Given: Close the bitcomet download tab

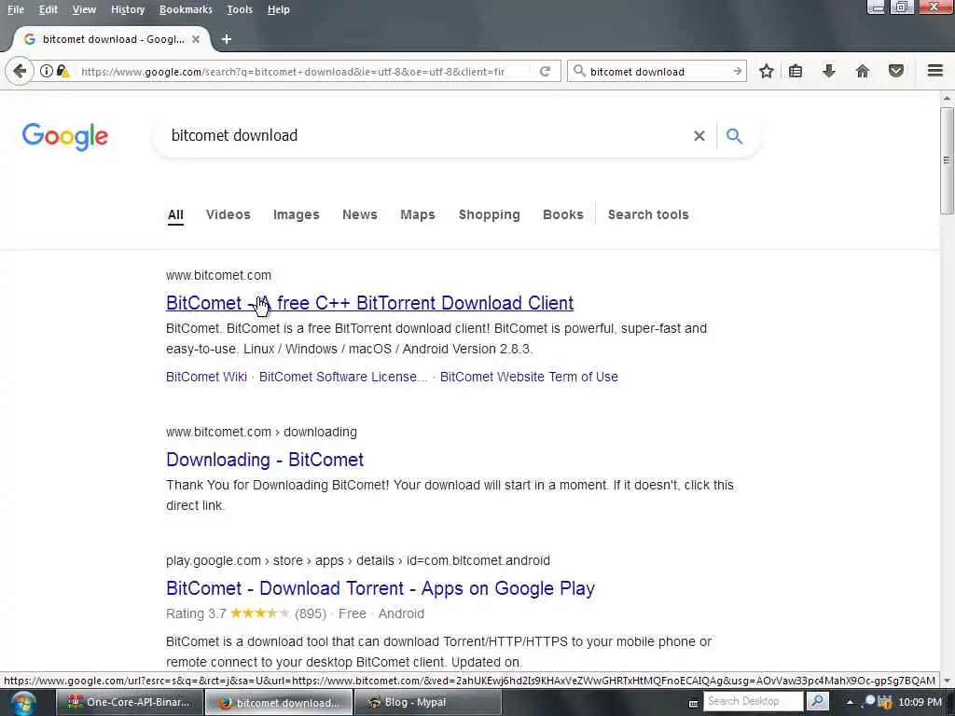Looking at the screenshot, I should point(196,39).
